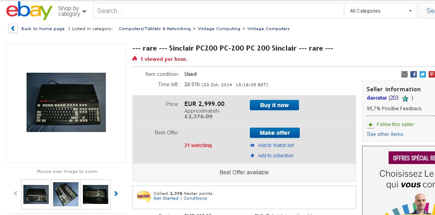The image size is (435, 215).
Task: Show next gallery thumbnails with right arrow
Action: [116, 194]
